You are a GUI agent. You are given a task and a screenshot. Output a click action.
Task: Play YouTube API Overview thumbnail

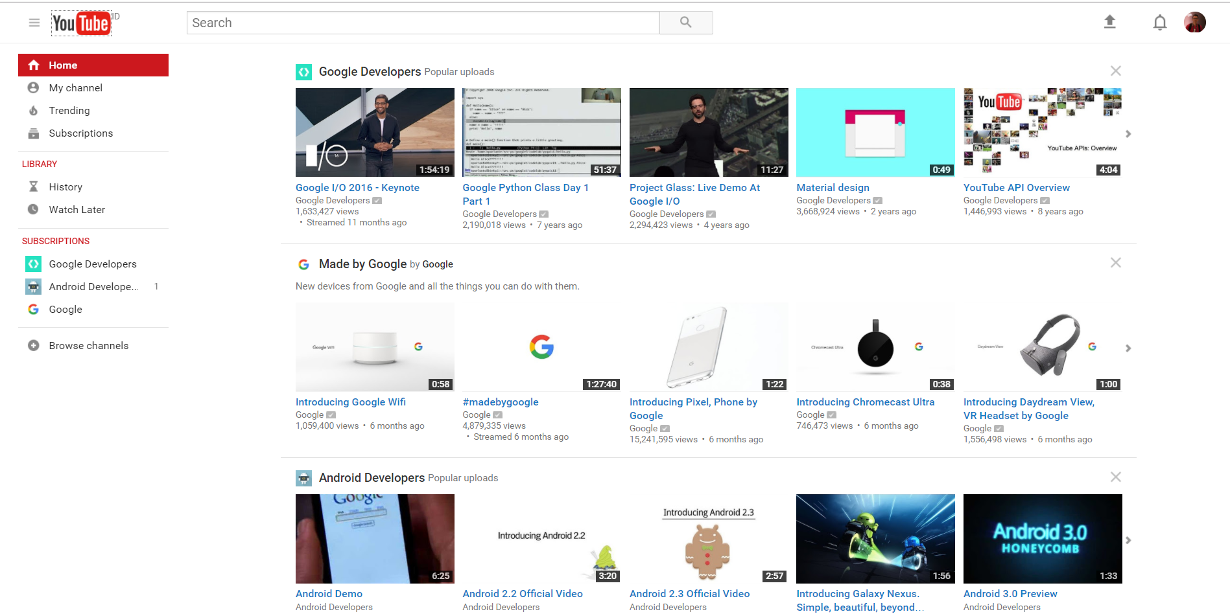1043,132
